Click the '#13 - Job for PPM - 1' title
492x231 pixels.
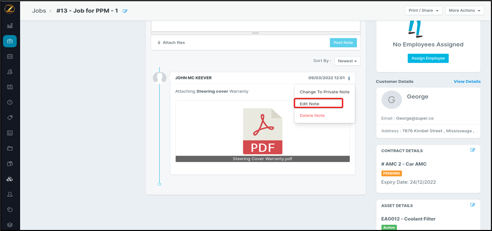point(87,11)
